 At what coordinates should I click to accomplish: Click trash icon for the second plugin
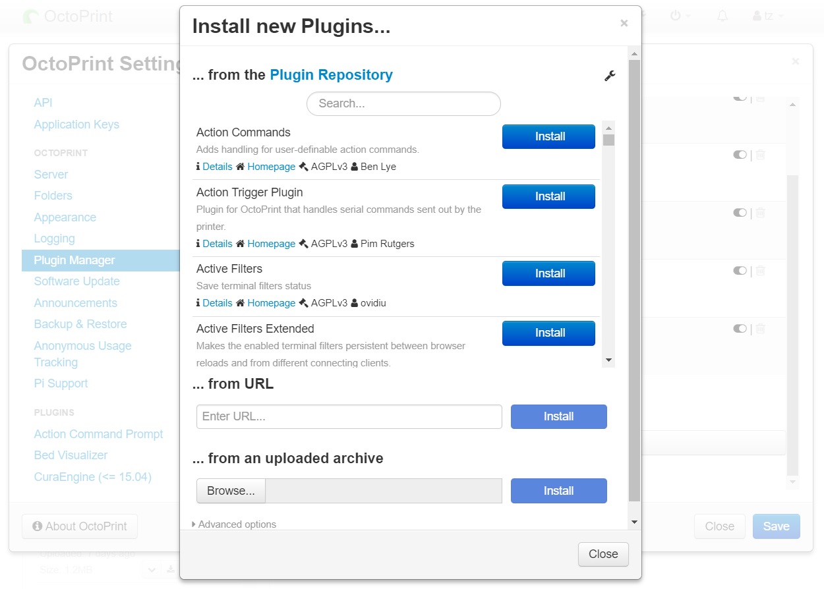pos(760,155)
